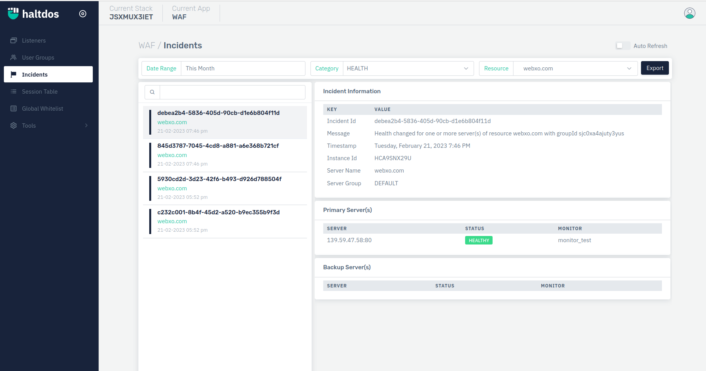Click the Session Table list icon
This screenshot has height=371, width=706.
point(14,92)
